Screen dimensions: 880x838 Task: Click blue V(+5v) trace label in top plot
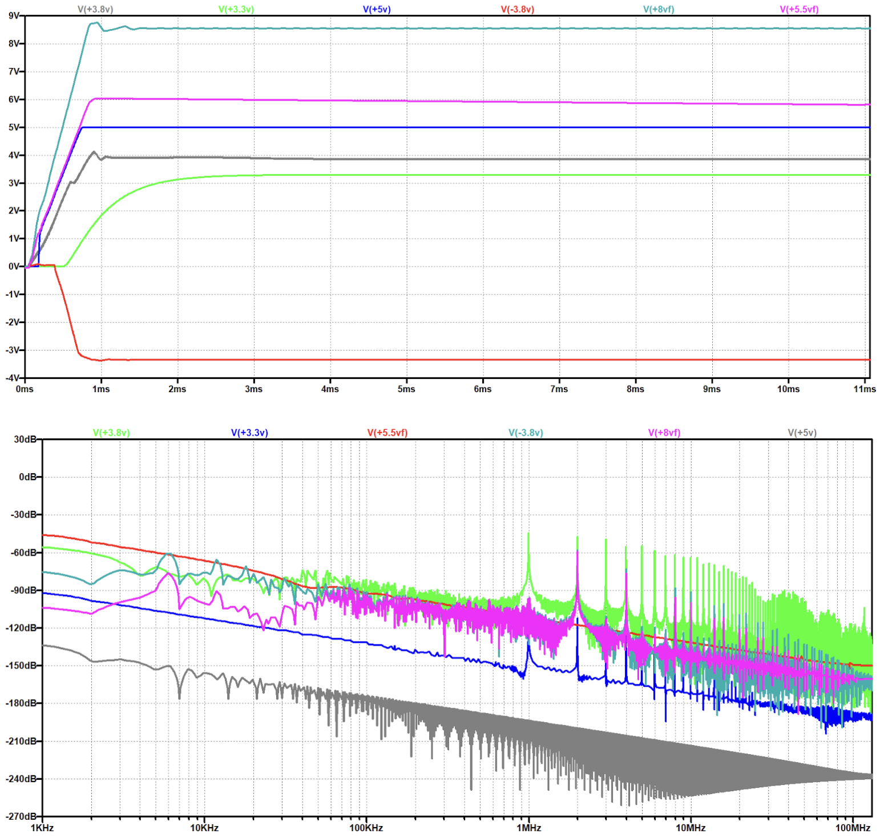pos(377,9)
